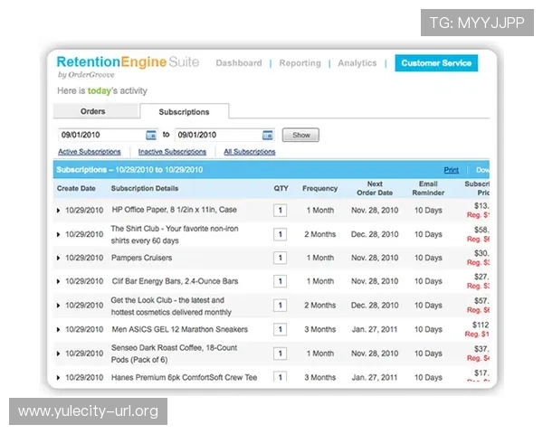Screen dimensions: 543x434
Task: Click "Men ASICS GEL 12 Marathon Sneakers"
Action: pos(180,329)
